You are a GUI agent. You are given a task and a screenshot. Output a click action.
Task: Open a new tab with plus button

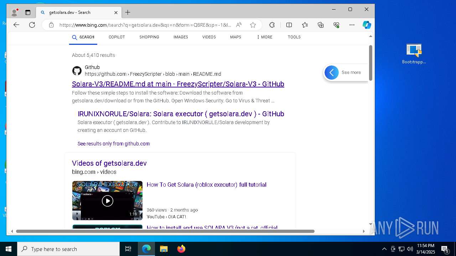pyautogui.click(x=128, y=12)
